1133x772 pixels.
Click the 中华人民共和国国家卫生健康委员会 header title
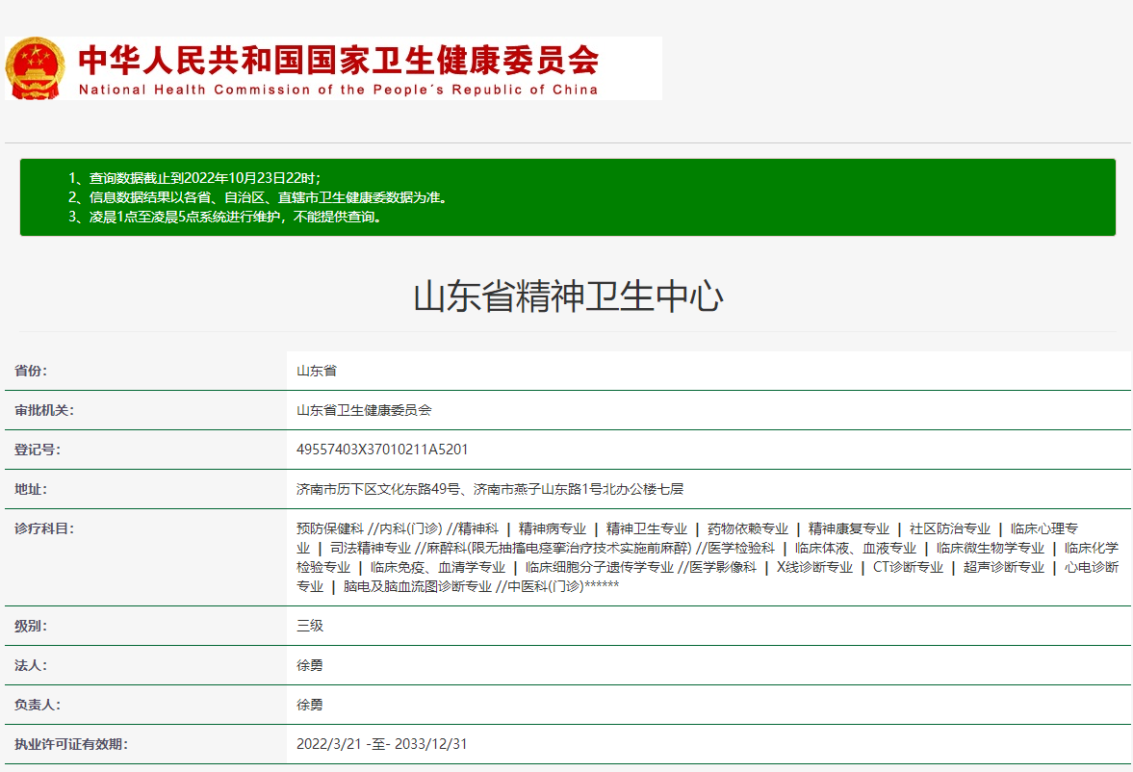tap(339, 60)
